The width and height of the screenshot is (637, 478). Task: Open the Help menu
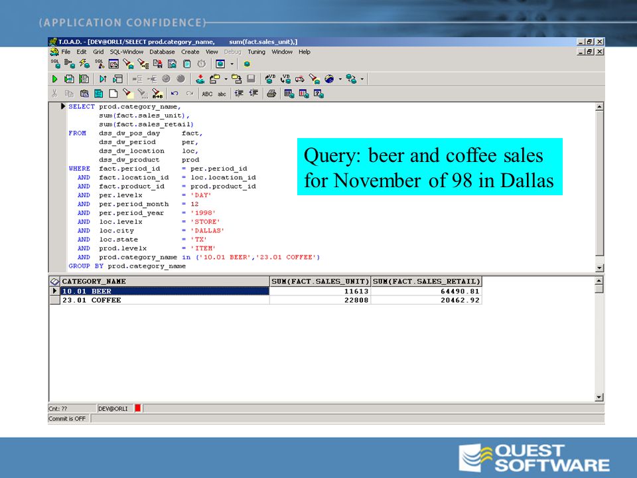point(305,52)
